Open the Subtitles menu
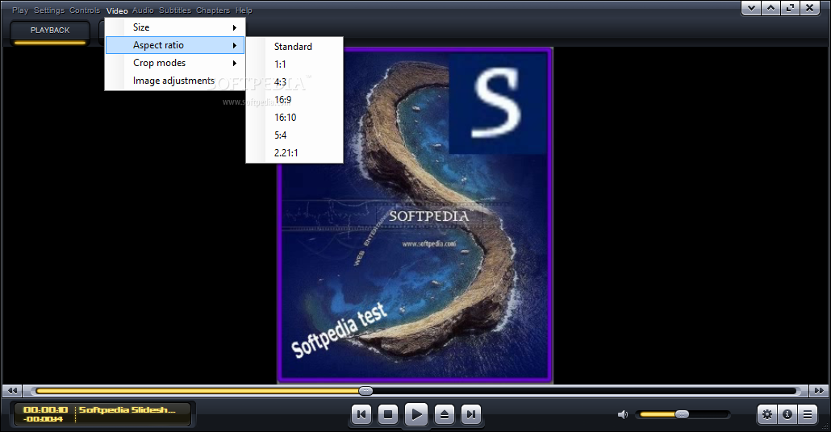This screenshot has width=831, height=432. pos(175,10)
